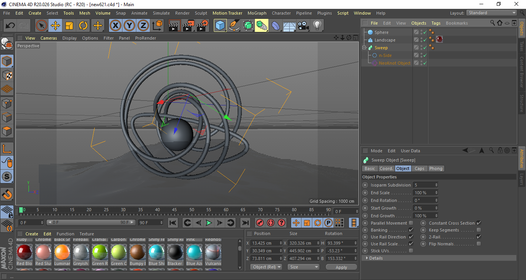Open the Simulate menu

(x=161, y=13)
